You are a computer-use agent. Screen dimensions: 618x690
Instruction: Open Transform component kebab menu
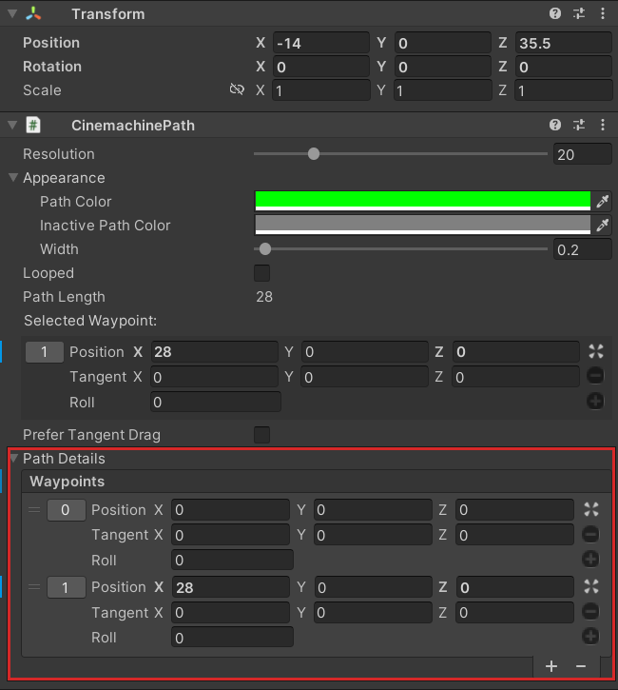tap(603, 13)
